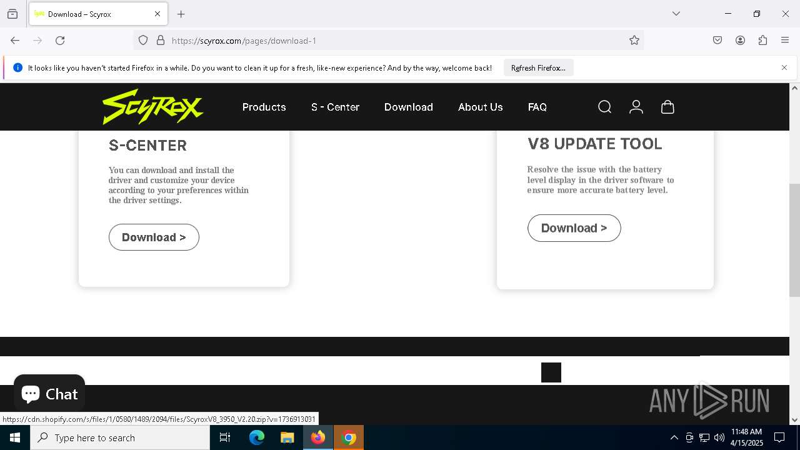The width and height of the screenshot is (800, 450).
Task: Select the Download – Scyrox browser tab
Action: 98,14
